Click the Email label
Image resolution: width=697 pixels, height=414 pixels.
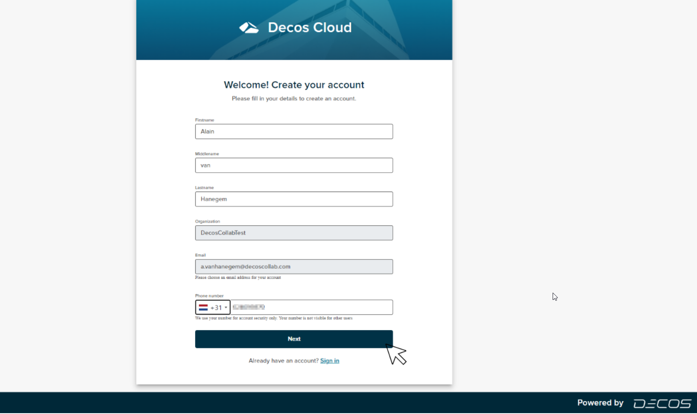click(x=200, y=255)
